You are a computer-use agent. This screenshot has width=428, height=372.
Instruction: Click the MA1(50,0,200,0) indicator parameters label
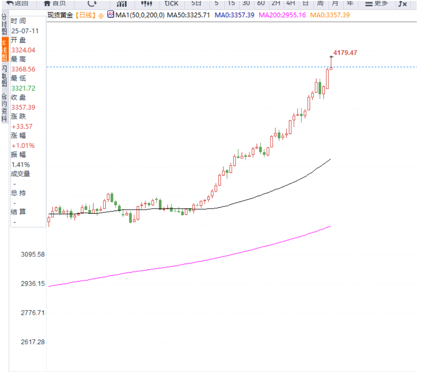(140, 15)
